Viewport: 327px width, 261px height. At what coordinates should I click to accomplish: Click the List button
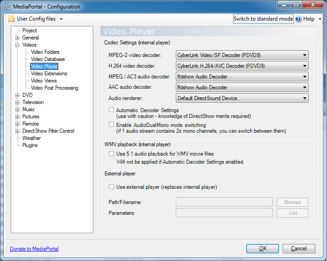(x=292, y=213)
